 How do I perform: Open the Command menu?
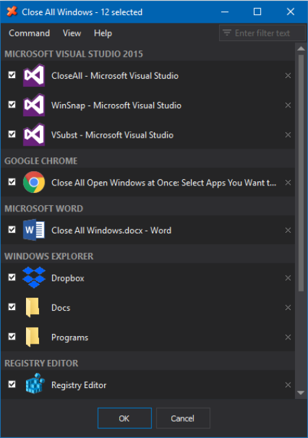point(29,33)
